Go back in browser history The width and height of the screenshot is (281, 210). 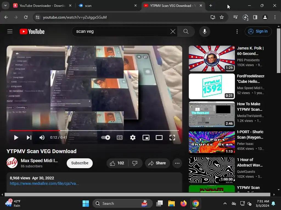[x=6, y=17]
